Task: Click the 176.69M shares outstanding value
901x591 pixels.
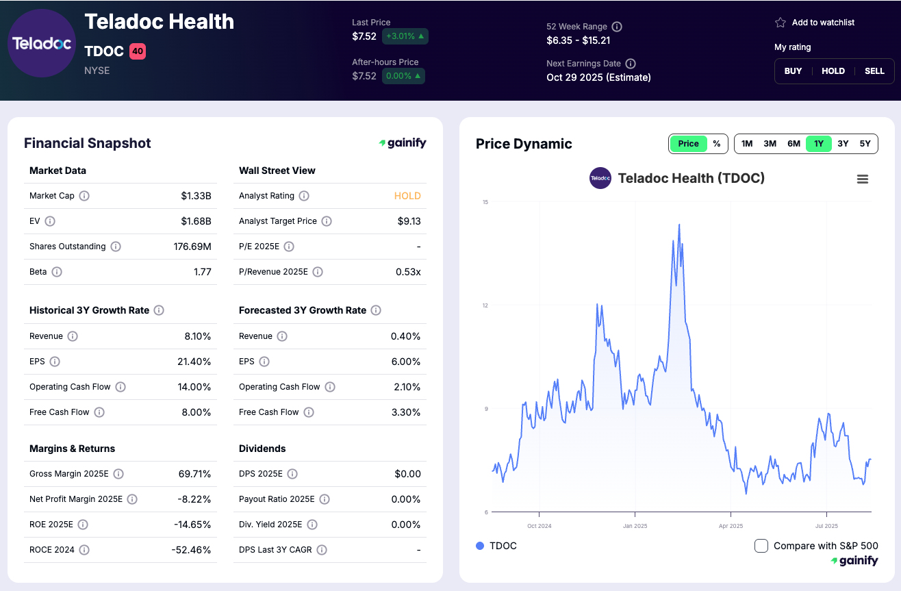Action: (x=192, y=247)
